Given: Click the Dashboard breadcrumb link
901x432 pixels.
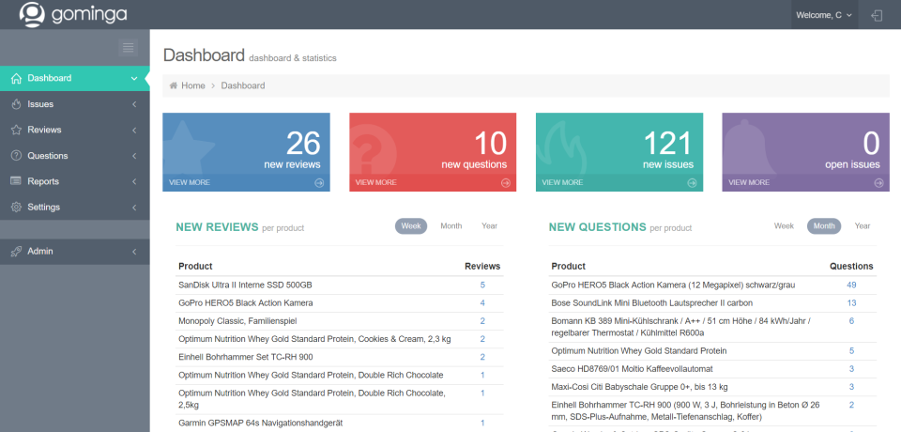Looking at the screenshot, I should click(x=243, y=85).
